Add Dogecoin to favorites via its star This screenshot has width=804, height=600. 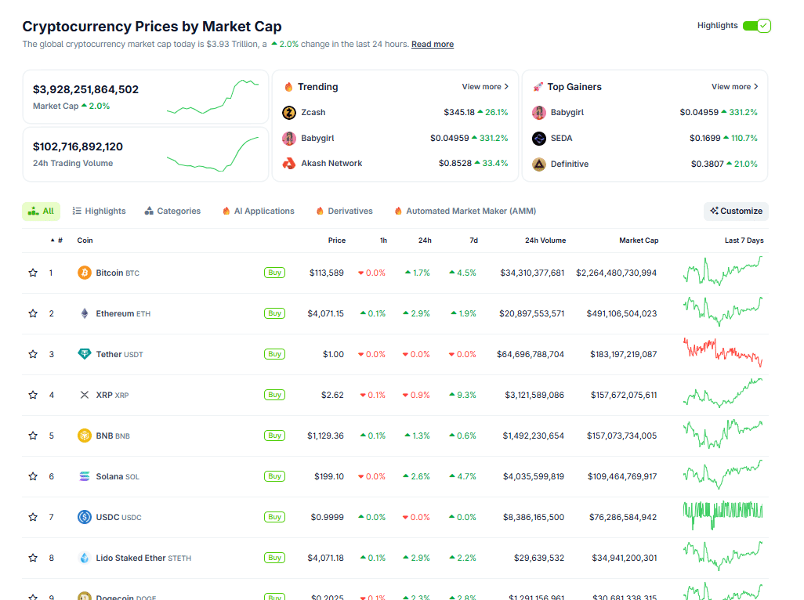coord(32,596)
